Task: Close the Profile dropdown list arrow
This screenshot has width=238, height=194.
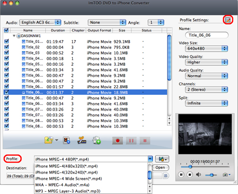Action: [150, 159]
